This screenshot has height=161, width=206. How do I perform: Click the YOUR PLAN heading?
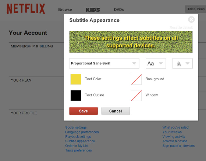tap(21, 80)
